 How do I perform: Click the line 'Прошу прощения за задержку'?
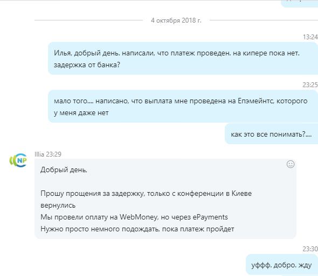tap(146, 199)
